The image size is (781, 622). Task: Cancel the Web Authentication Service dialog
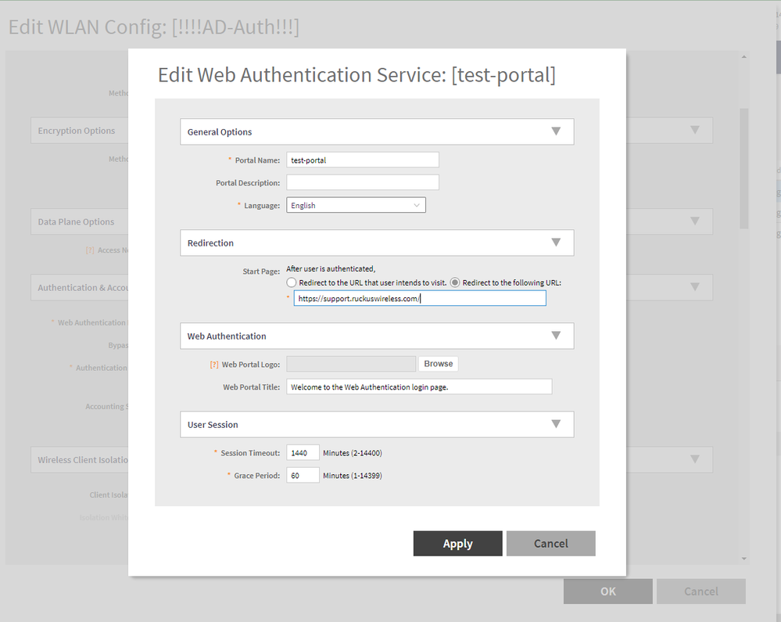pyautogui.click(x=551, y=544)
